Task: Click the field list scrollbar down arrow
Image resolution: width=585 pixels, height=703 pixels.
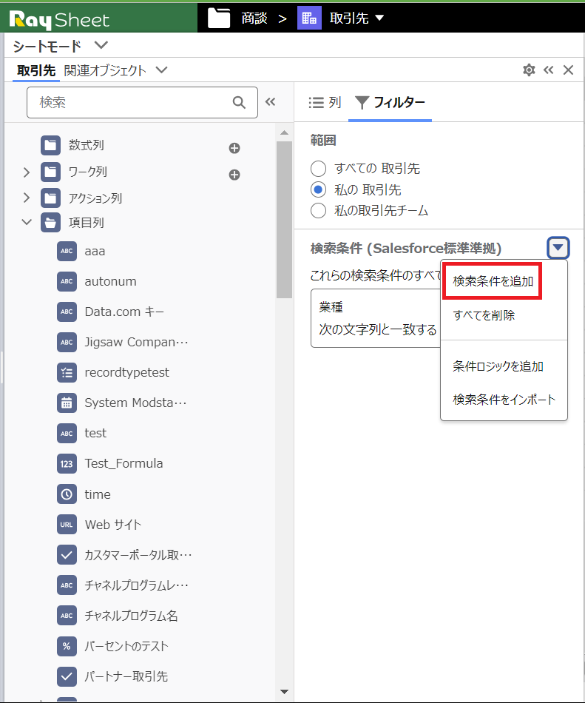Action: click(x=284, y=692)
